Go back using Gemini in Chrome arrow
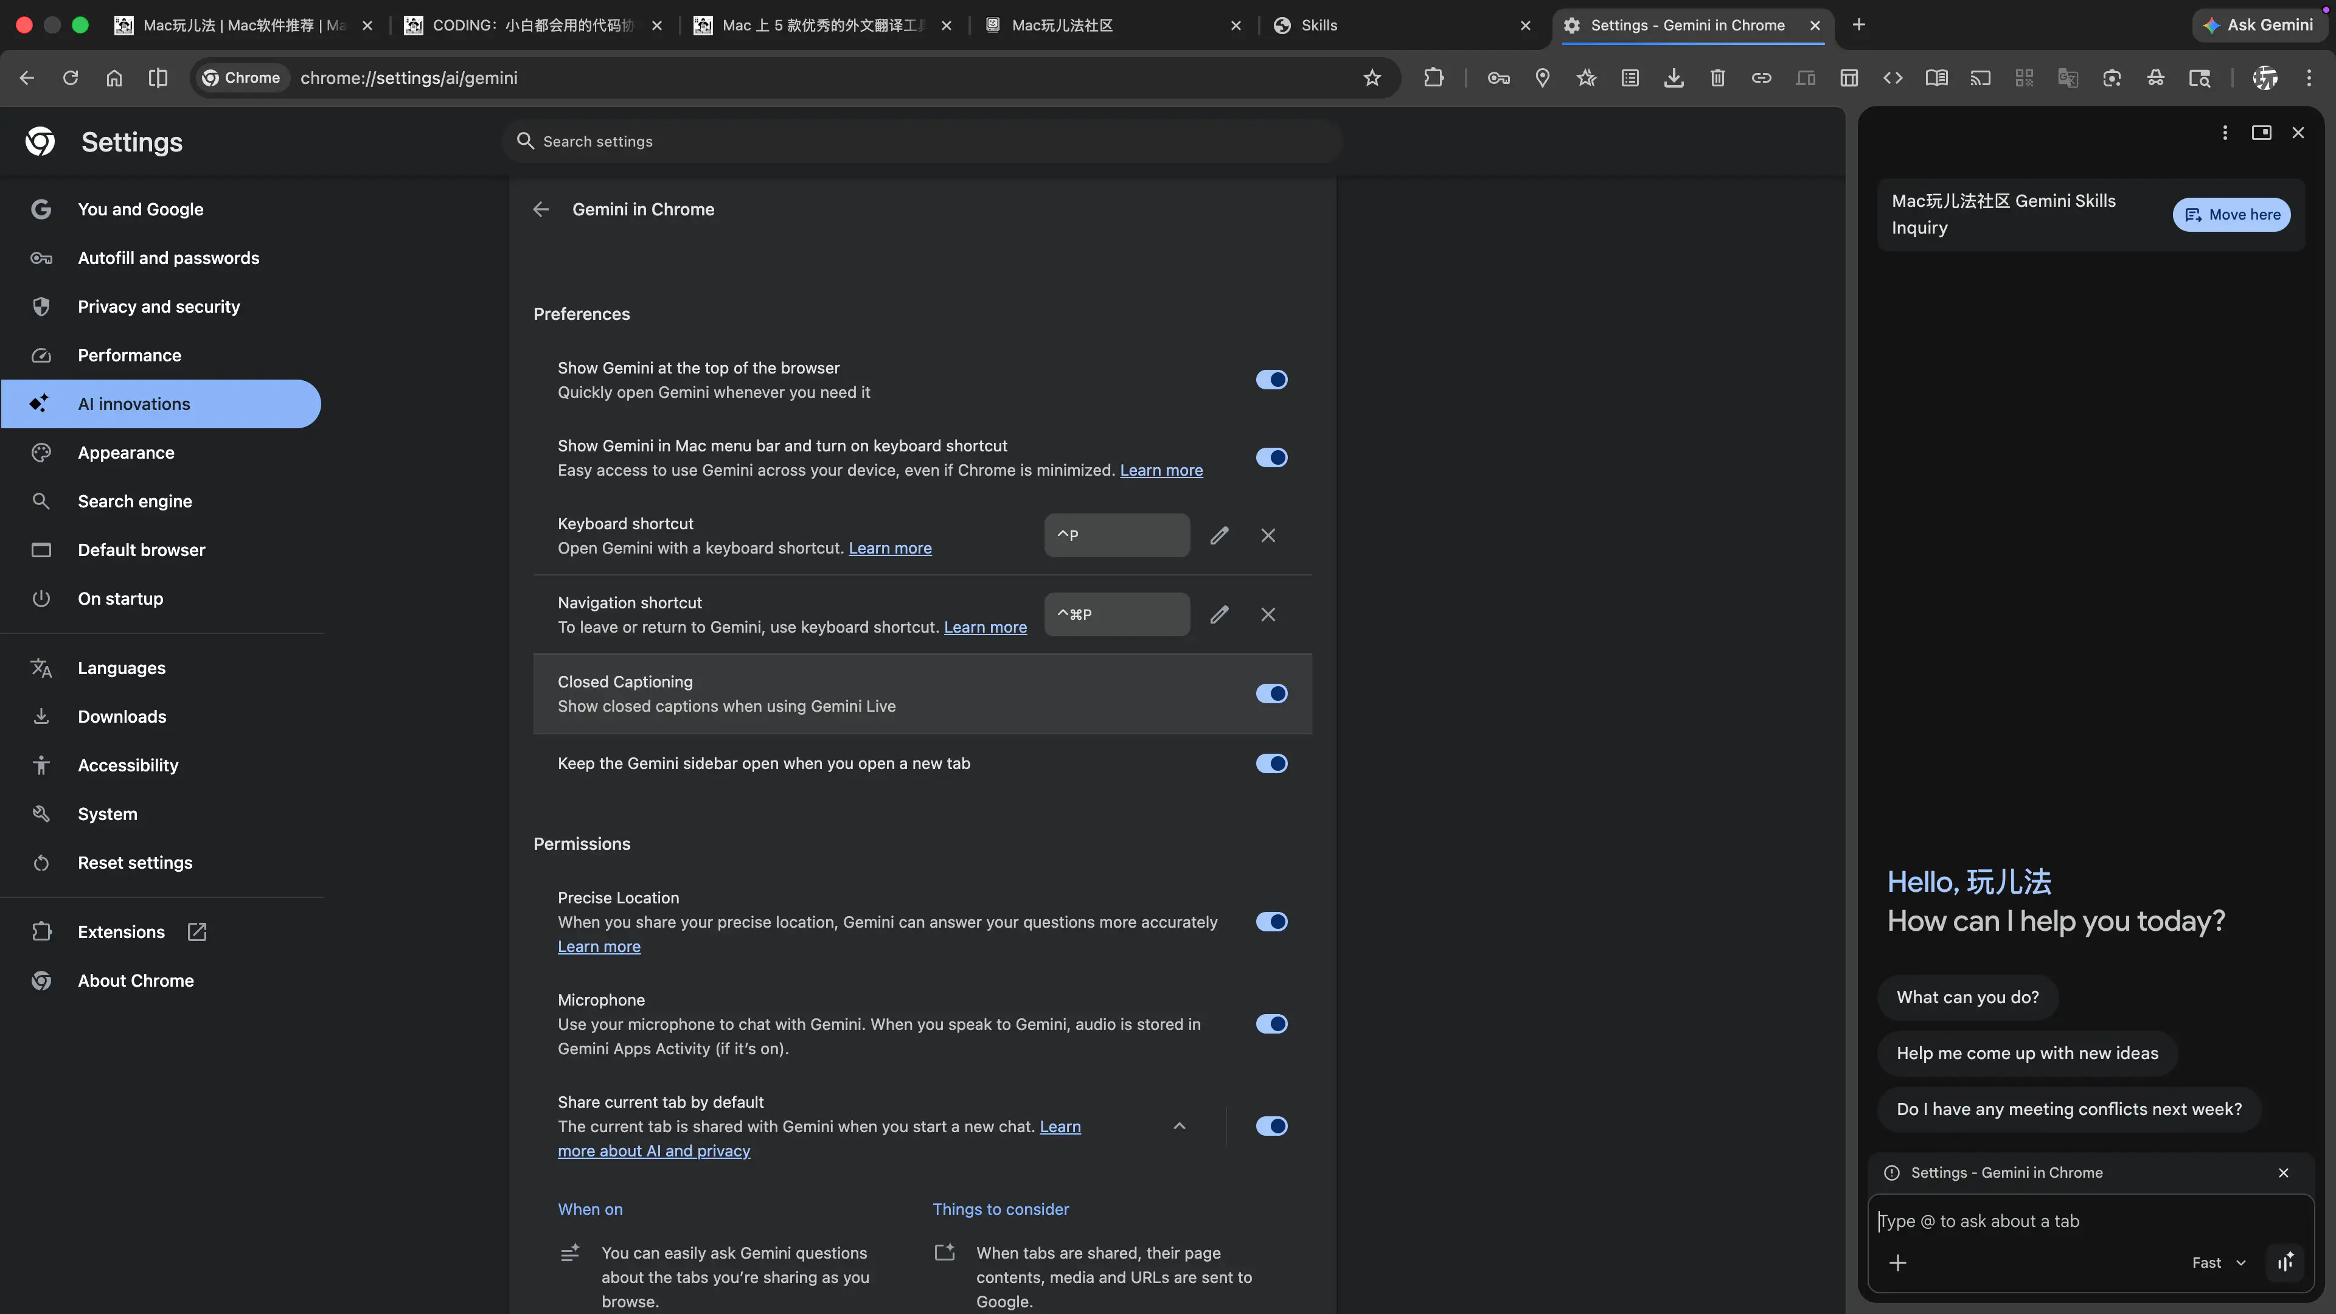2336x1314 pixels. tap(540, 209)
